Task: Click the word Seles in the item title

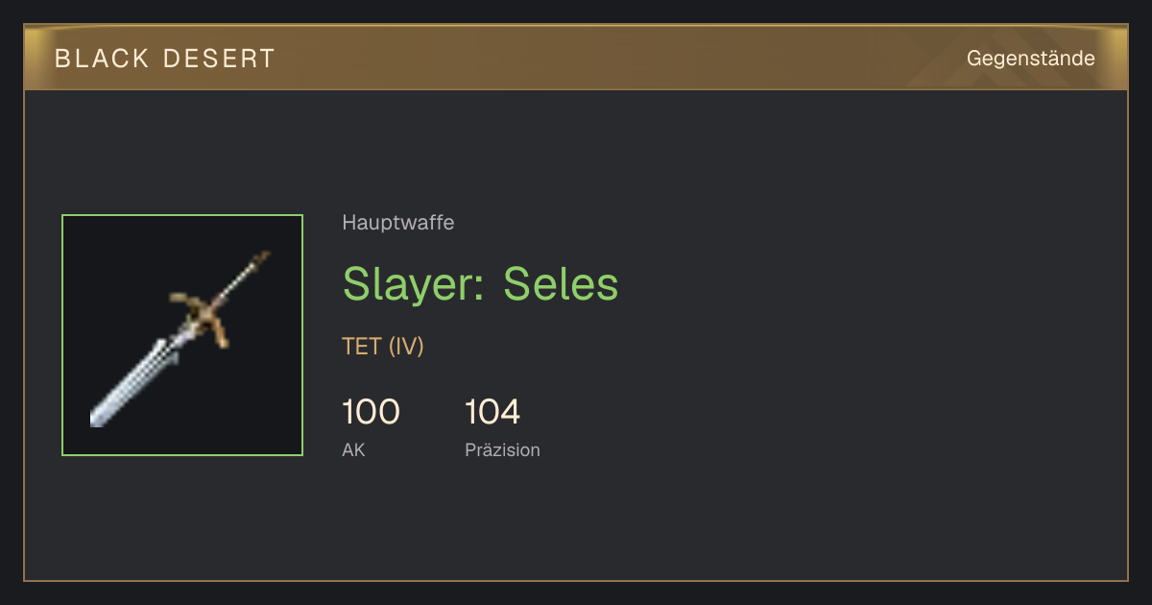Action: 561,284
